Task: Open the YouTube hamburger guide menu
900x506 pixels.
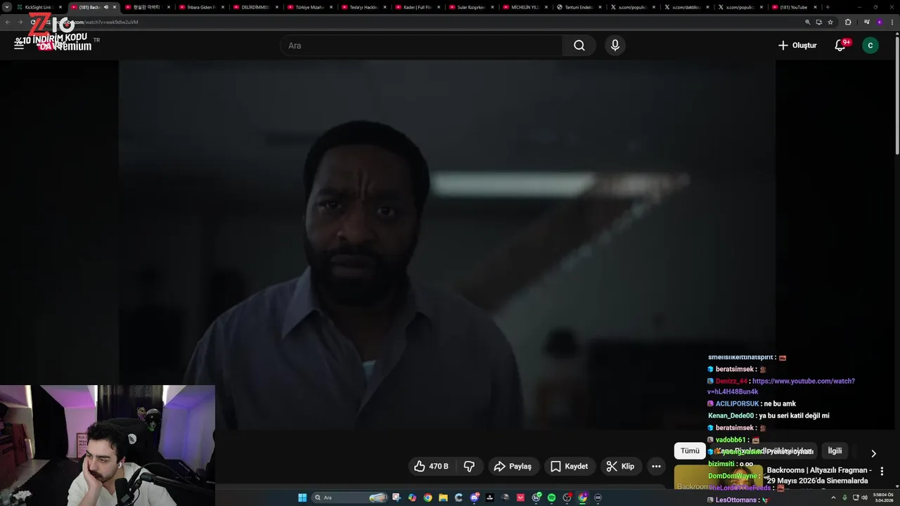Action: 19,45
